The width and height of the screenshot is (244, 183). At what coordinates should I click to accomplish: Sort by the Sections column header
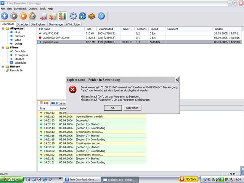coord(141,29)
